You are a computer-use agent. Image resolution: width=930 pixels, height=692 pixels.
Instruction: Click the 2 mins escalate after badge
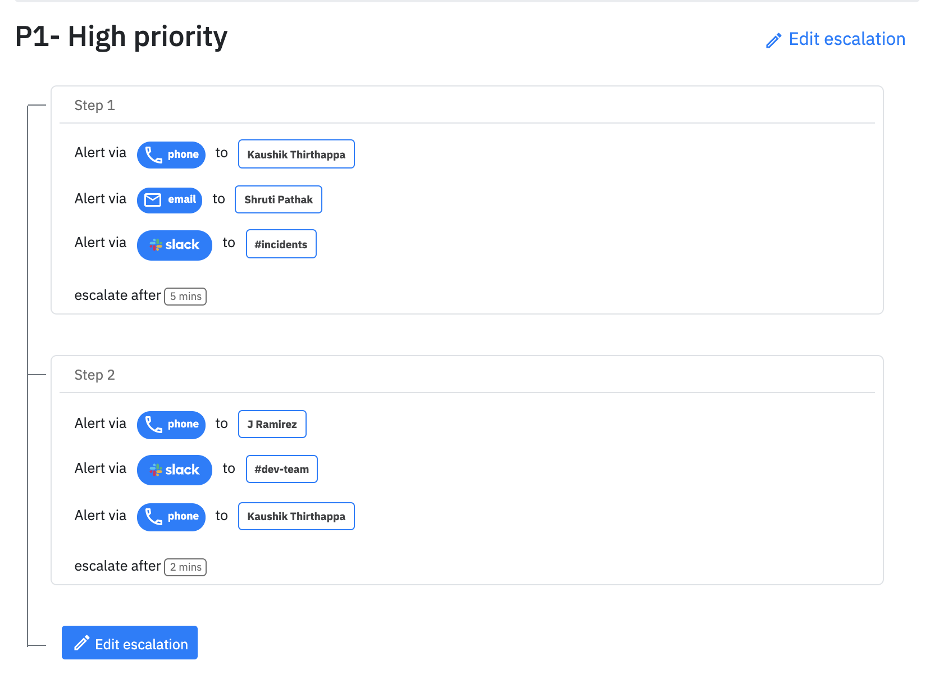[185, 567]
